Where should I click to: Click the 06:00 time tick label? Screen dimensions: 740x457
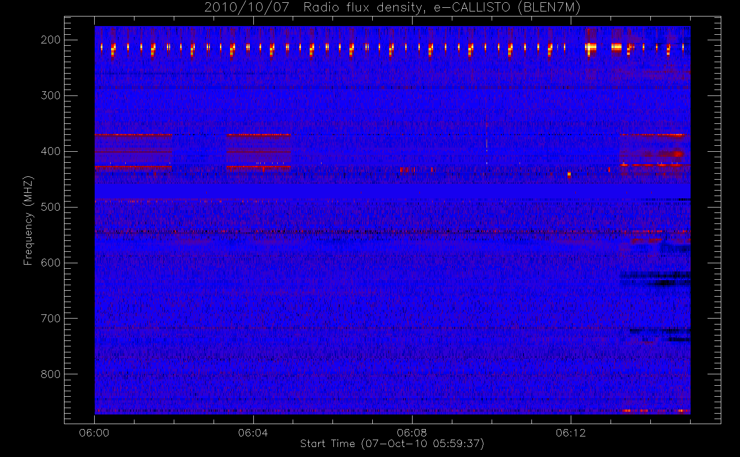[x=94, y=433]
